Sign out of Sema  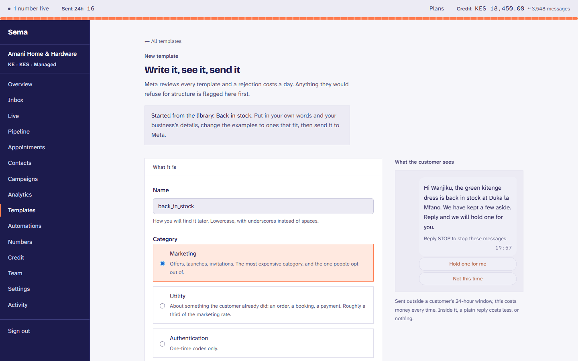19,331
